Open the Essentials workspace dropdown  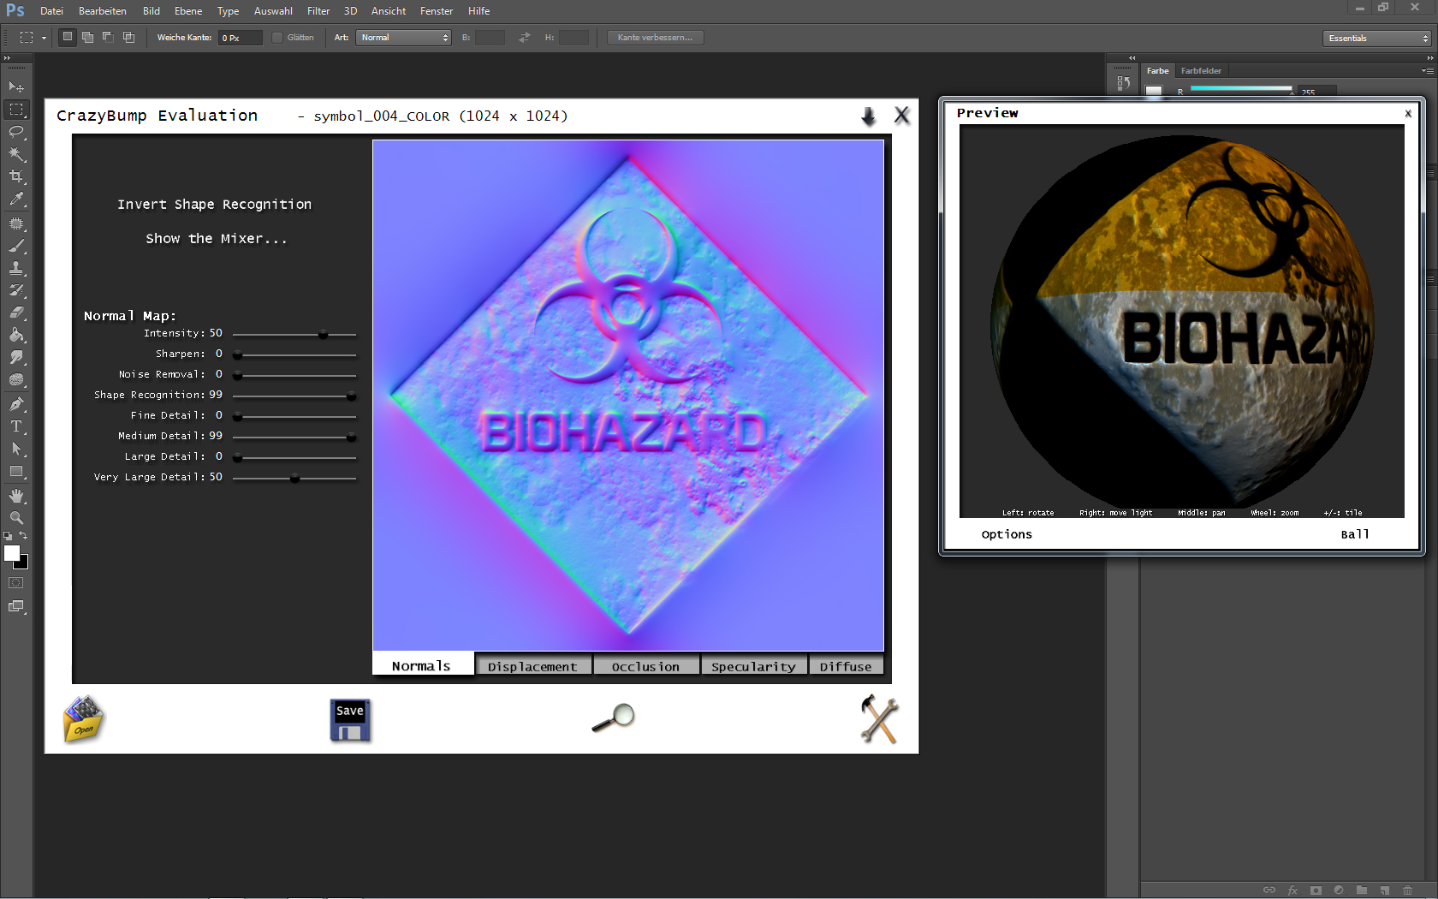coord(1376,39)
